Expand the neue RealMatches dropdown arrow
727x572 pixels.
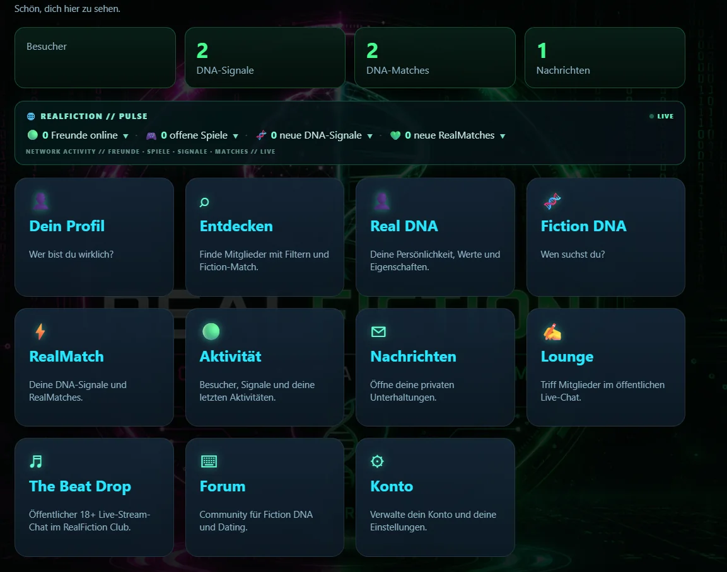pyautogui.click(x=502, y=136)
